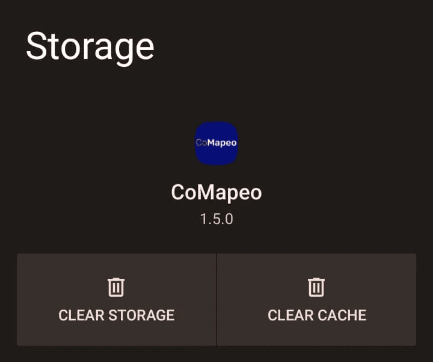The image size is (433, 362).
Task: Tap the word "Mapeo" in the app logo
Action: 222,143
